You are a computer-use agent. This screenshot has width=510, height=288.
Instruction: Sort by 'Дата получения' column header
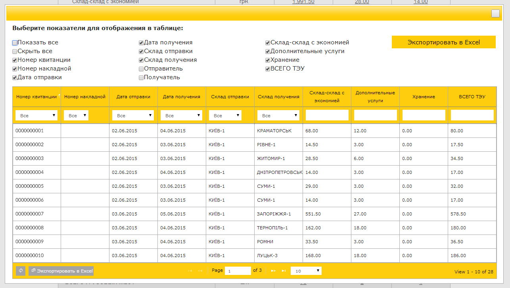182,97
